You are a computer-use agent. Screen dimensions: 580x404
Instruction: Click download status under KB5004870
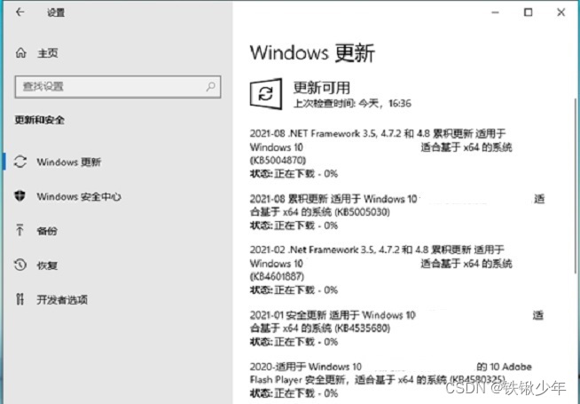(x=294, y=174)
